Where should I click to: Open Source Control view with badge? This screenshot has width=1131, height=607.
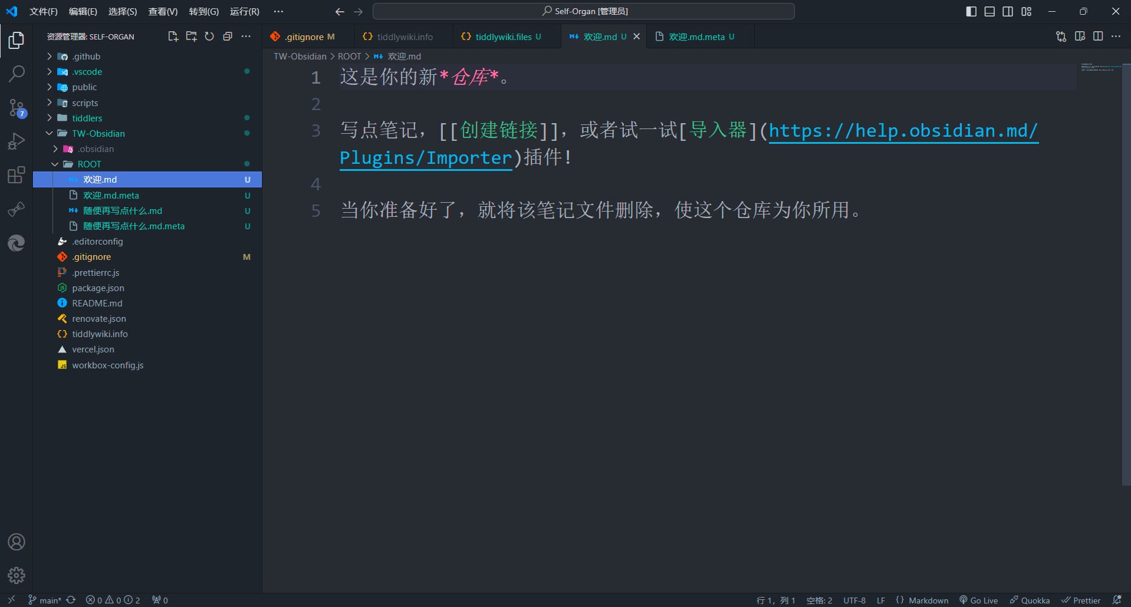(x=17, y=108)
